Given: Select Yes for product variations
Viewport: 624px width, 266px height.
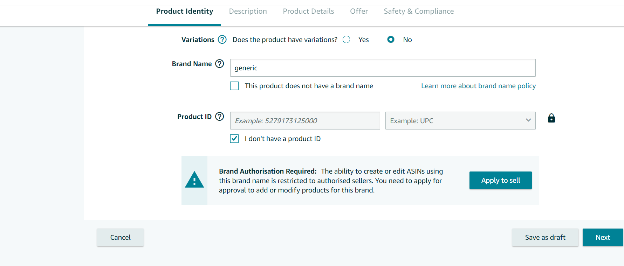Looking at the screenshot, I should pyautogui.click(x=347, y=40).
